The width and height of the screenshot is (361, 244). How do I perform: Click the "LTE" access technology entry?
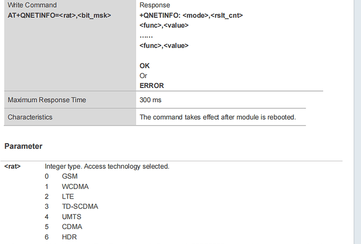(67, 196)
